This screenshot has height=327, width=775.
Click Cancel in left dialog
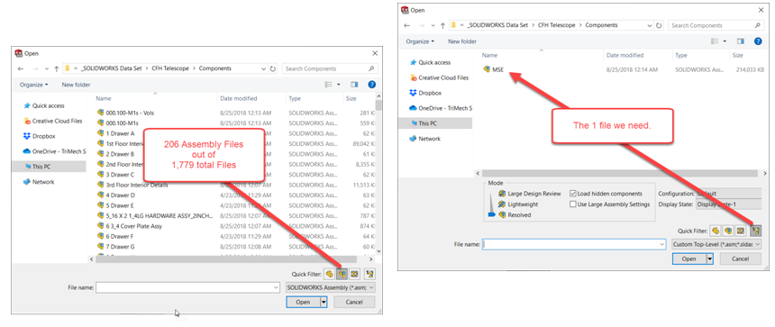(354, 302)
